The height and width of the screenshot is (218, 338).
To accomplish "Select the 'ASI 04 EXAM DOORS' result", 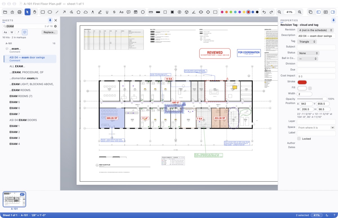I will tap(23, 120).
